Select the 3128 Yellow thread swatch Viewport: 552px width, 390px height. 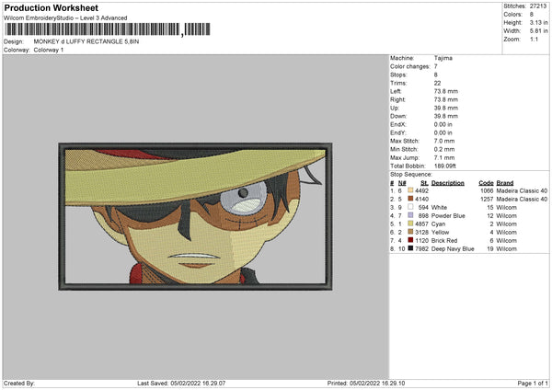tap(410, 232)
